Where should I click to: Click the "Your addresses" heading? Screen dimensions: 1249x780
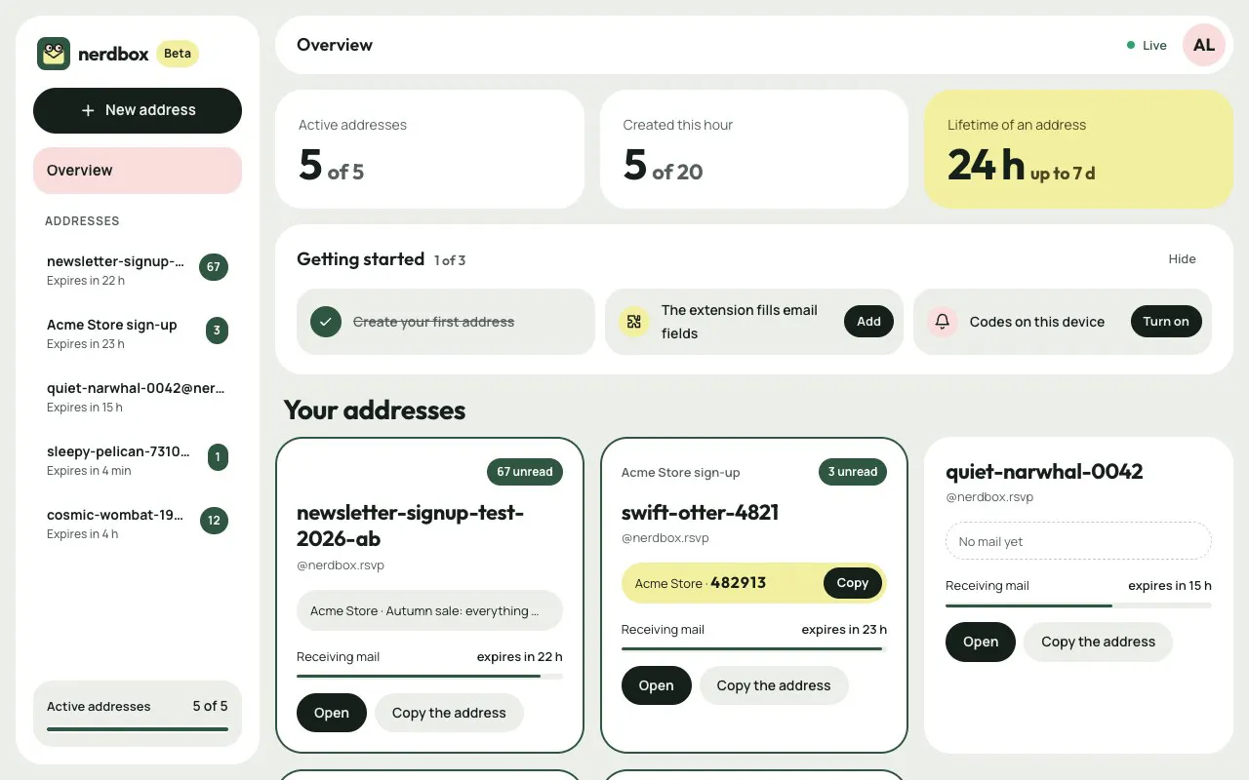coord(375,409)
